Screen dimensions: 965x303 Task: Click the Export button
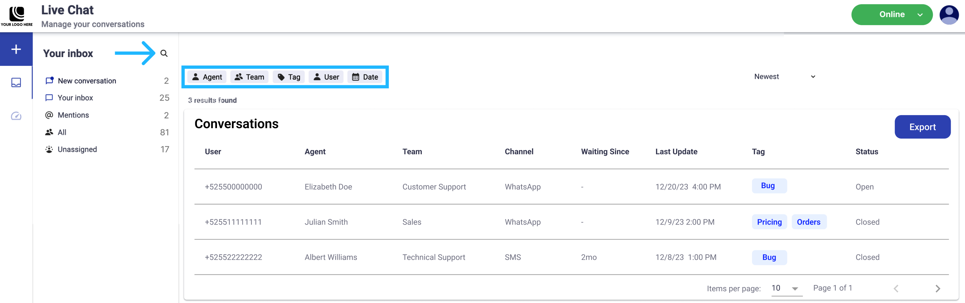922,127
